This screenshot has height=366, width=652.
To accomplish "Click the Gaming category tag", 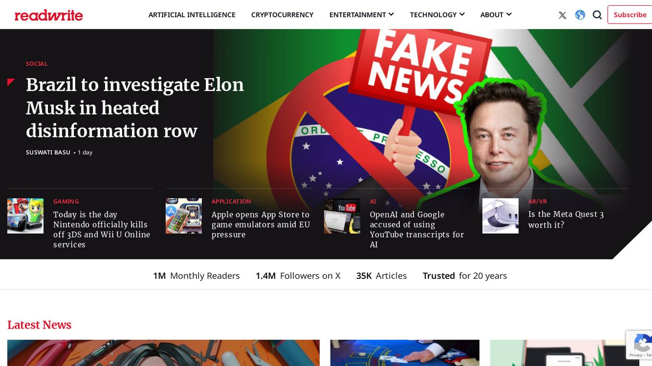I will tap(66, 202).
